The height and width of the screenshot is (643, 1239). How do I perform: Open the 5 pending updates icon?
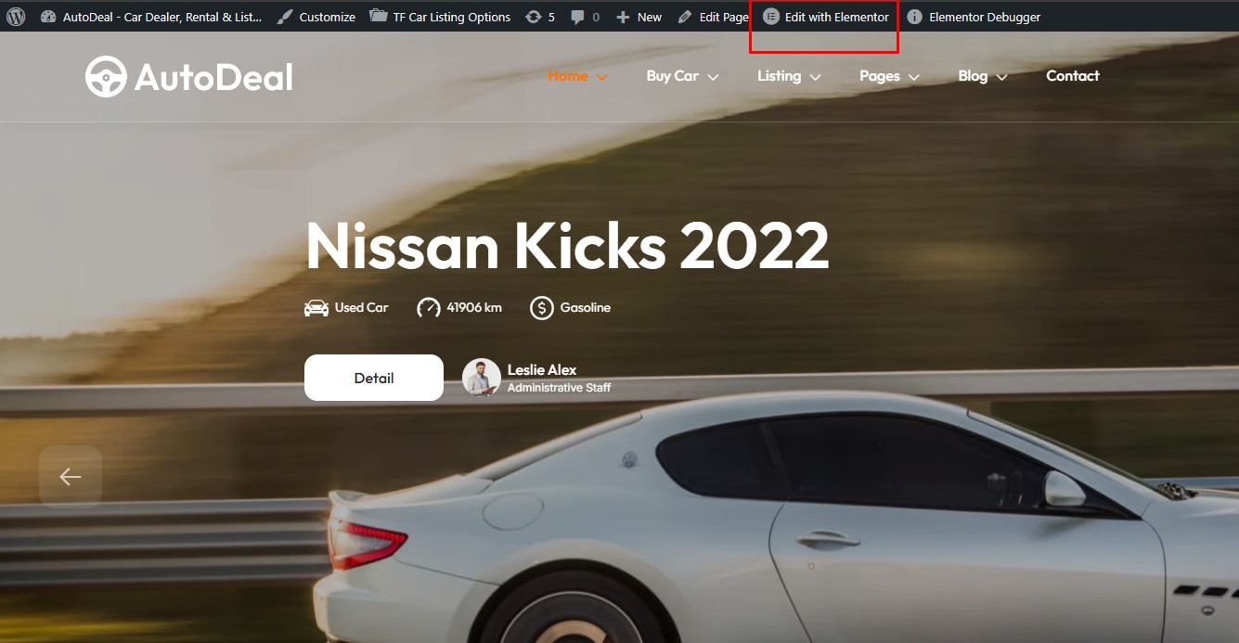(x=534, y=17)
